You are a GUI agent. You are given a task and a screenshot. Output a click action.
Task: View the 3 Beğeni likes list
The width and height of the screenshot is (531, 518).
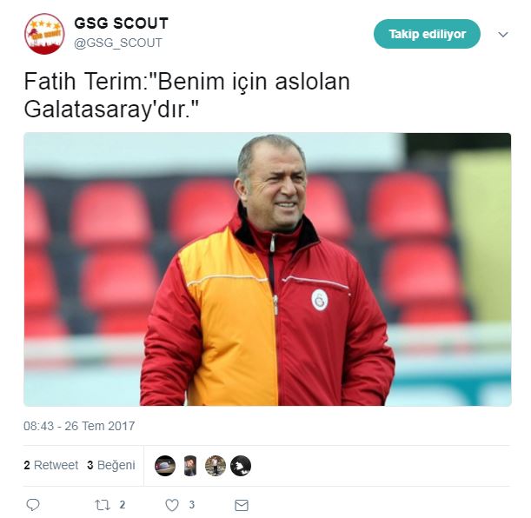point(111,465)
